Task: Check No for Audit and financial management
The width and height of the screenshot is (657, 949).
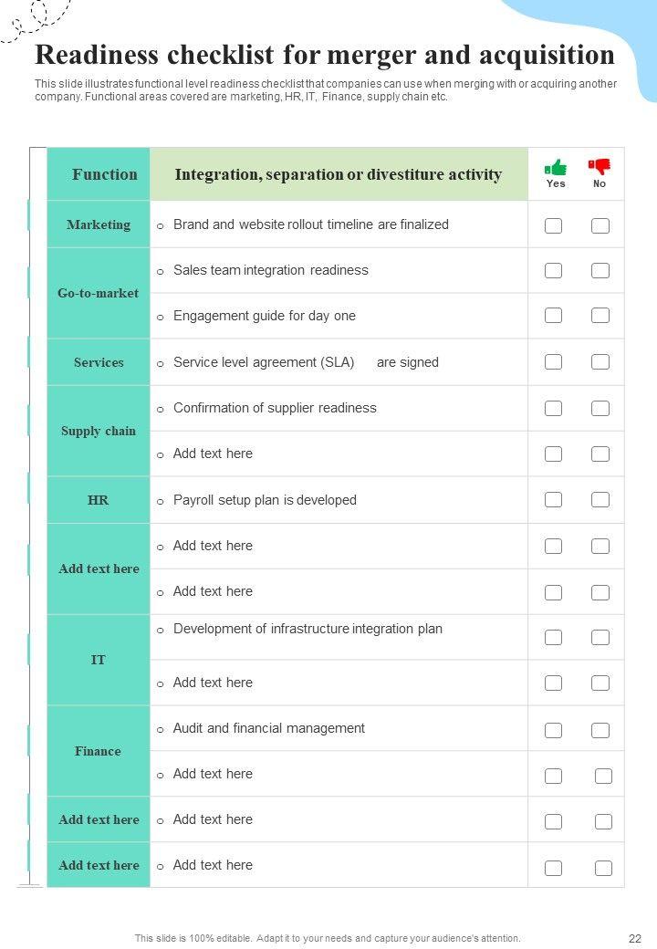Action: 600,730
